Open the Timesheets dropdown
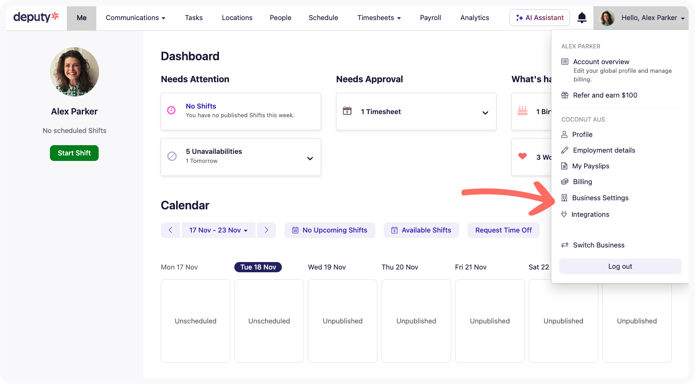The width and height of the screenshot is (695, 384). coord(379,18)
